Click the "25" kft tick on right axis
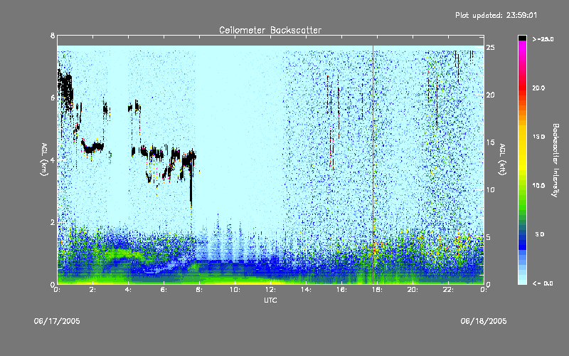The image size is (569, 356). pyautogui.click(x=490, y=48)
